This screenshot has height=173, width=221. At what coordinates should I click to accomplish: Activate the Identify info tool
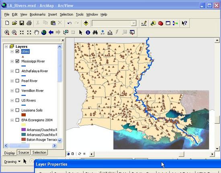[x=88, y=33]
